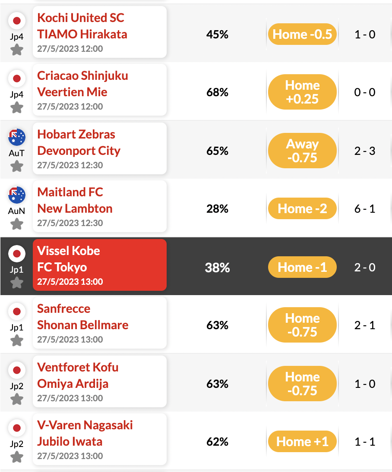Click Japan flag icon beside Criacao Shinjuku
Image resolution: width=392 pixels, height=472 pixels.
17,79
